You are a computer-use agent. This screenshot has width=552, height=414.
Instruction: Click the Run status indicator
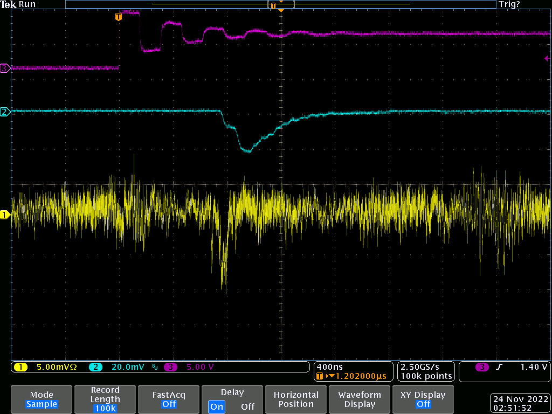click(x=27, y=4)
